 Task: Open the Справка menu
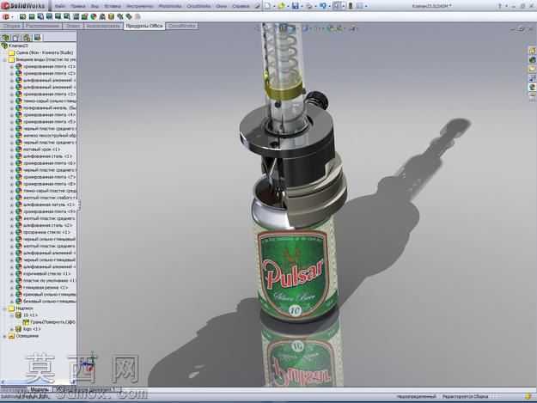241,6
